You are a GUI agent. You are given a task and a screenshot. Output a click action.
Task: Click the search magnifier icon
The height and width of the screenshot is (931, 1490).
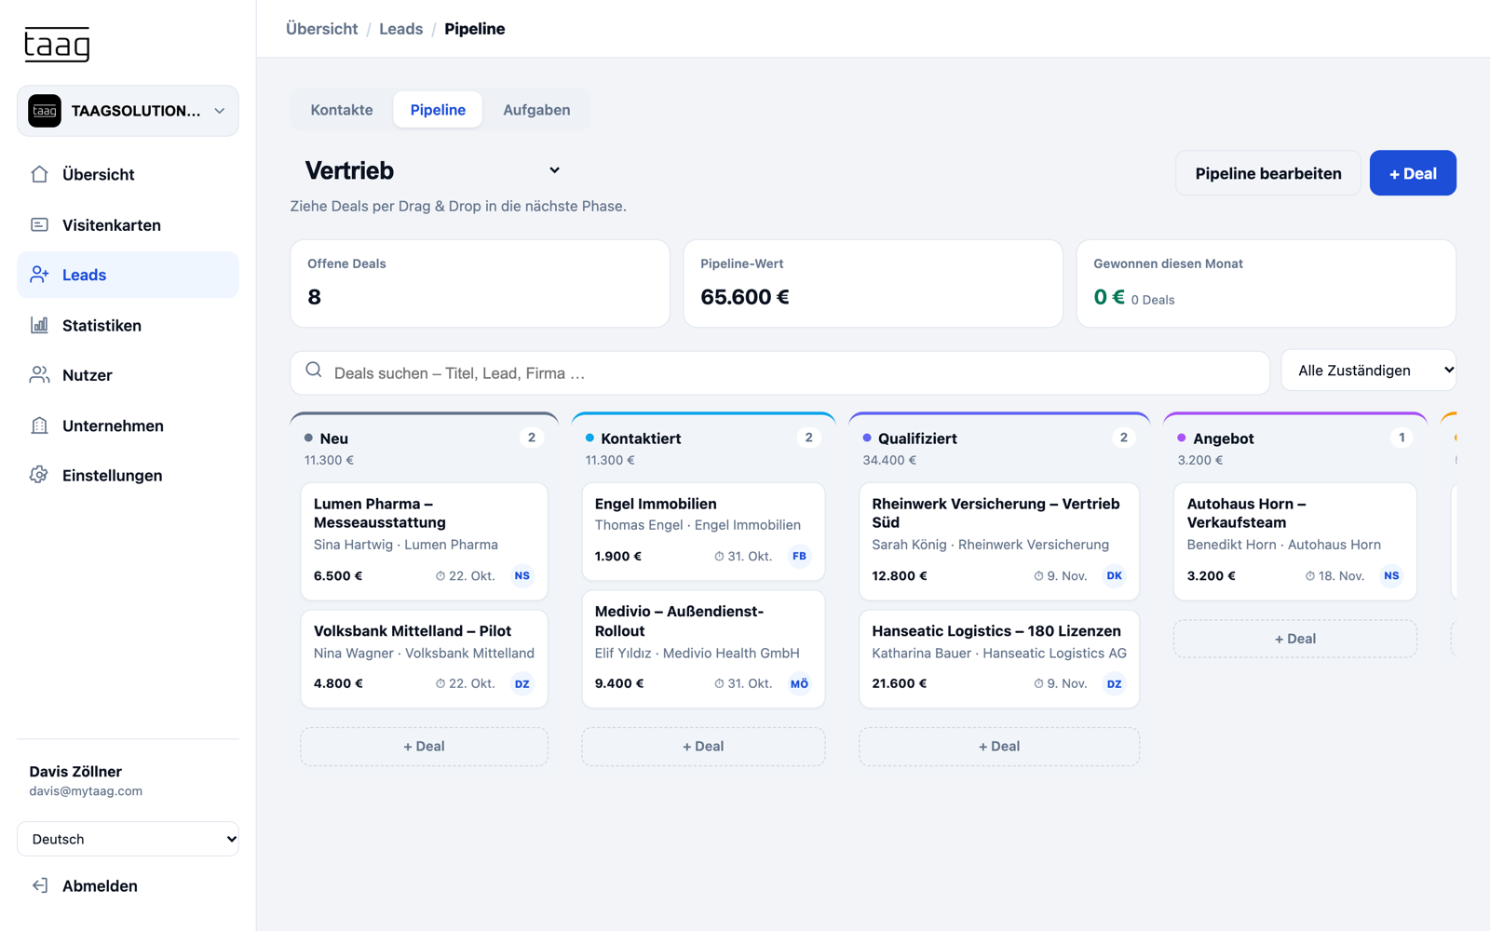point(314,371)
